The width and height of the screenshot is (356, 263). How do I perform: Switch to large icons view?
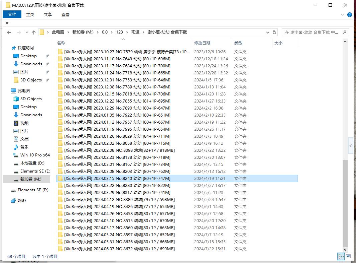[x=348, y=256]
